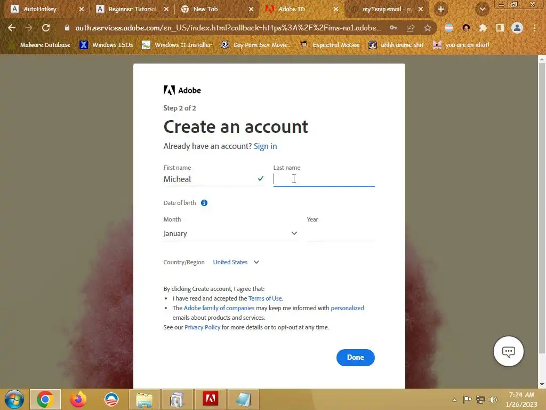Click the Adobe taskbar icon
Image resolution: width=546 pixels, height=410 pixels.
click(x=210, y=399)
